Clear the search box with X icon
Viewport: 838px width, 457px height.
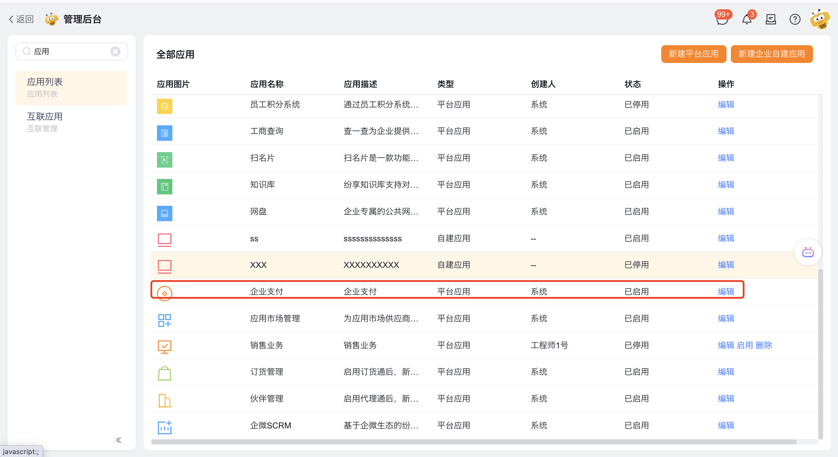tap(115, 52)
